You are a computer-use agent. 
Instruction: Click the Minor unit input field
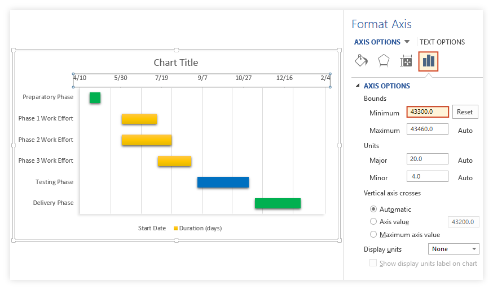click(428, 176)
